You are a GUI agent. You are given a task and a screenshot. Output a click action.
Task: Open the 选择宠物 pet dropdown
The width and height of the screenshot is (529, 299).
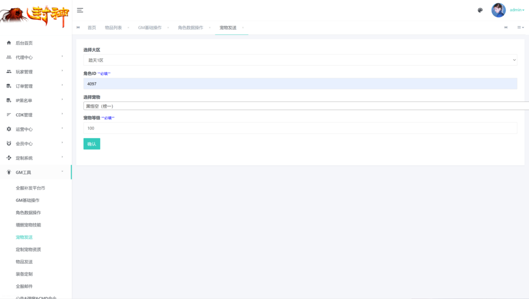pyautogui.click(x=305, y=106)
